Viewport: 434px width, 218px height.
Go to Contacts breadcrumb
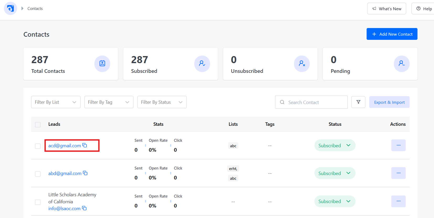coord(35,9)
